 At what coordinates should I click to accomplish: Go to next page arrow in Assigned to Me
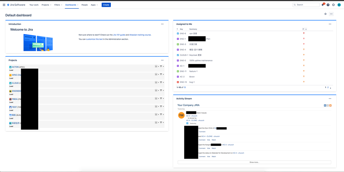coord(331,88)
